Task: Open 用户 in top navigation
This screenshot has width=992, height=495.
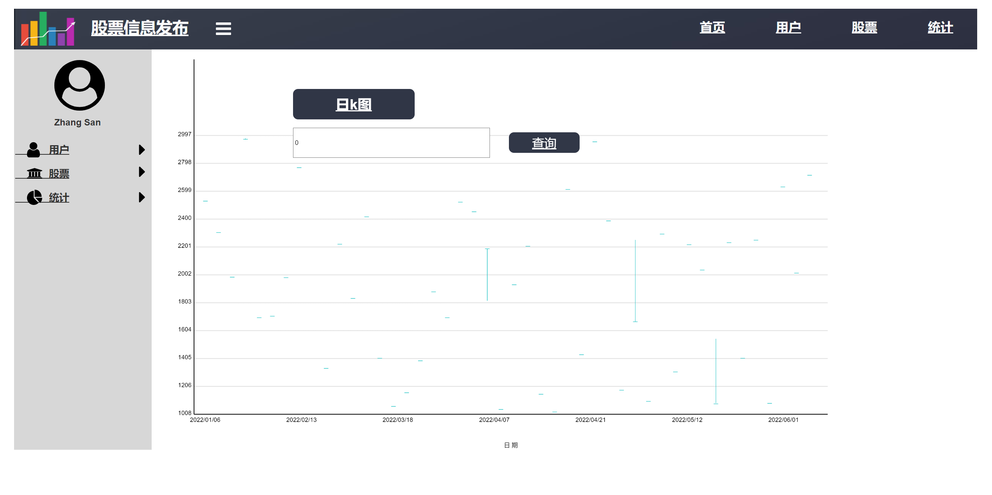Action: pos(788,28)
